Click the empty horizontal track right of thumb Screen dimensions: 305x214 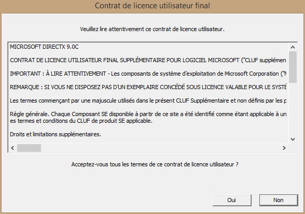coord(160,148)
